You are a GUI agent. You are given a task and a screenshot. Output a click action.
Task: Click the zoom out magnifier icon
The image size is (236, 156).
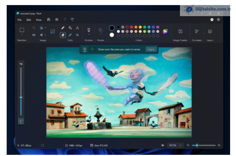188,145
